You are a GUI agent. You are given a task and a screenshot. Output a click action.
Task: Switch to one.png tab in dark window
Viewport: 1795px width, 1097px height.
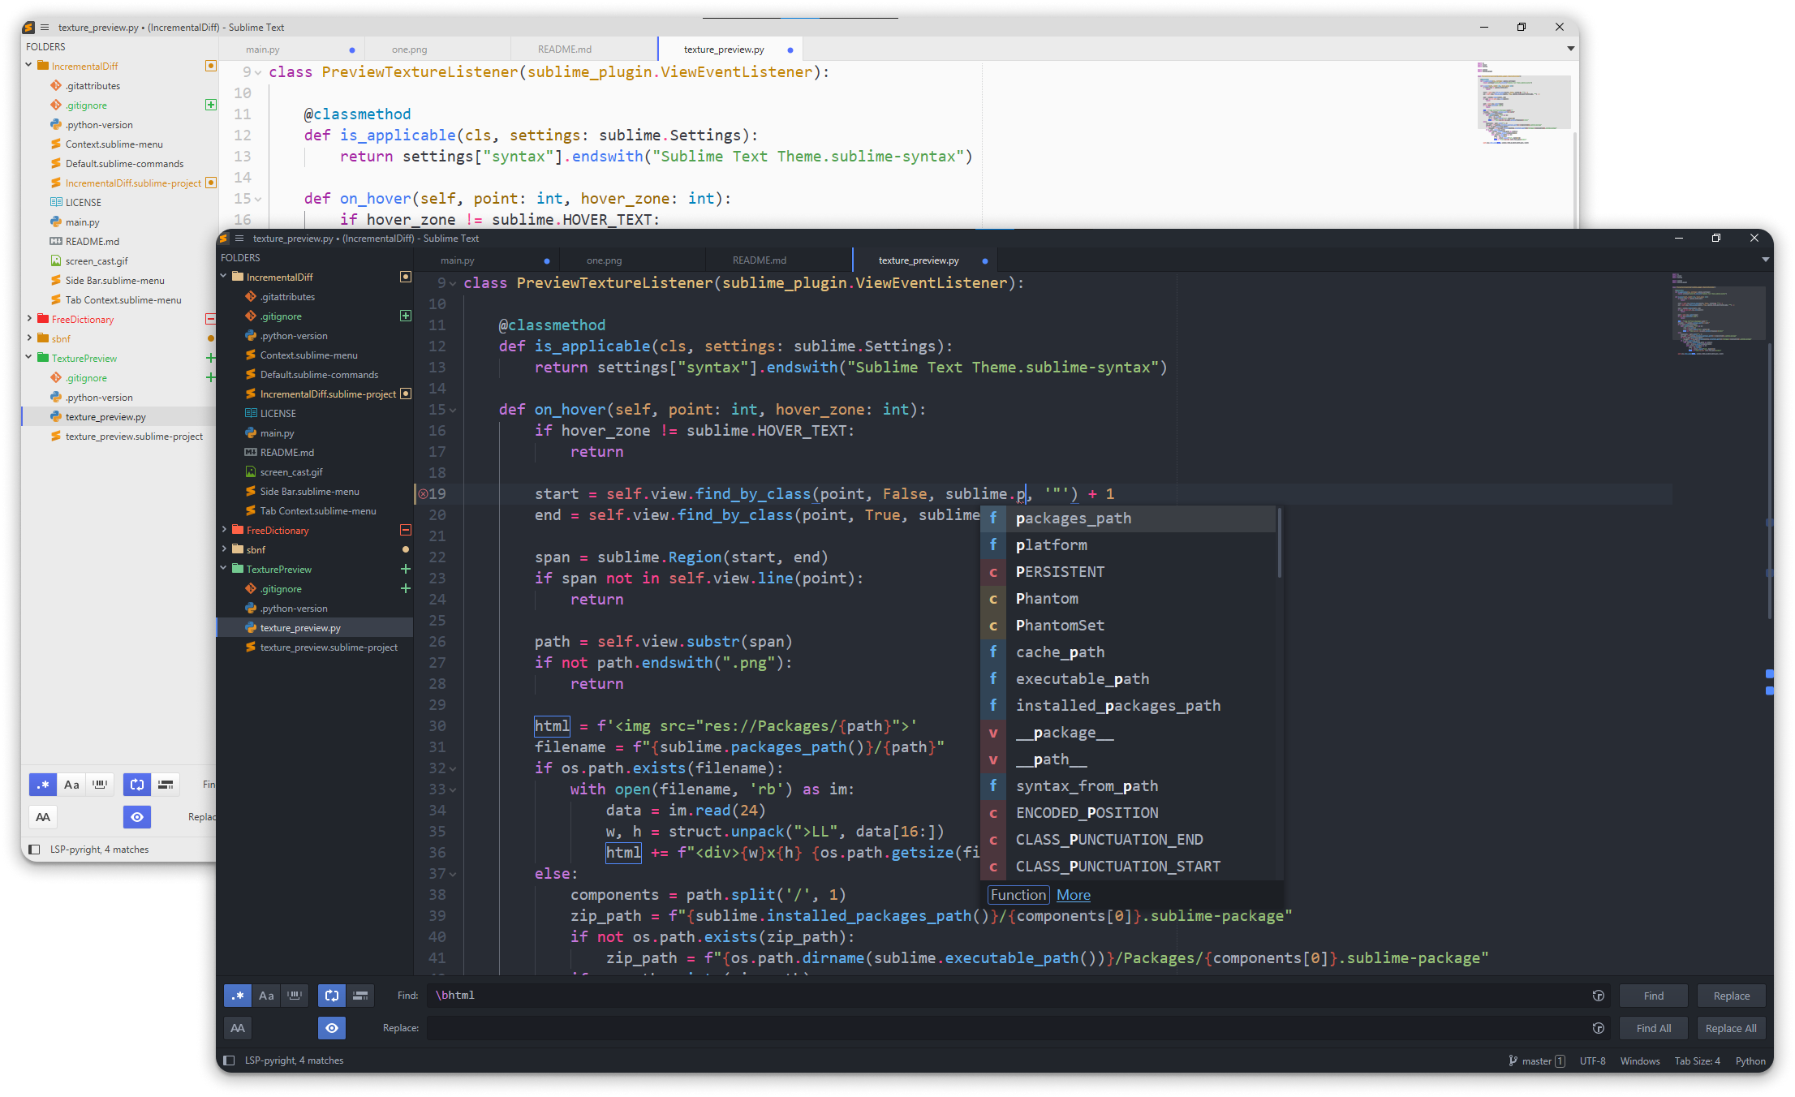tap(633, 260)
